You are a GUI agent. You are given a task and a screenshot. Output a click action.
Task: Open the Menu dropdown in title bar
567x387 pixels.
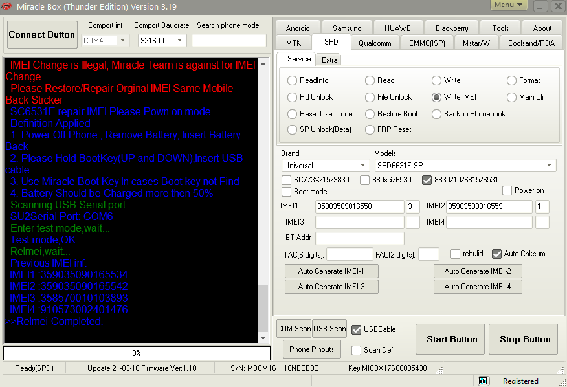[508, 5]
